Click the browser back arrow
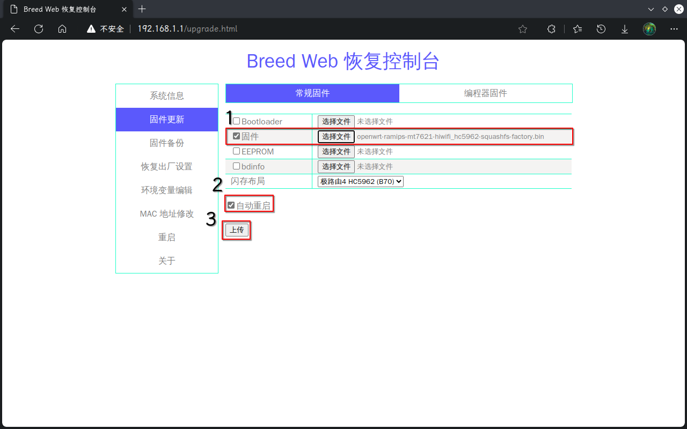 point(15,29)
